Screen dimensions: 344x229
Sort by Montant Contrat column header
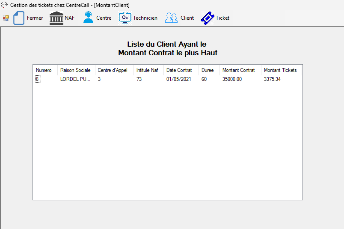pos(238,70)
